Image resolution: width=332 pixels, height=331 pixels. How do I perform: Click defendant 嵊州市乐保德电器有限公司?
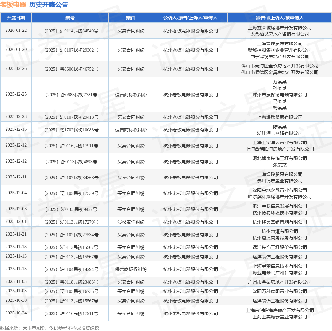(280, 95)
